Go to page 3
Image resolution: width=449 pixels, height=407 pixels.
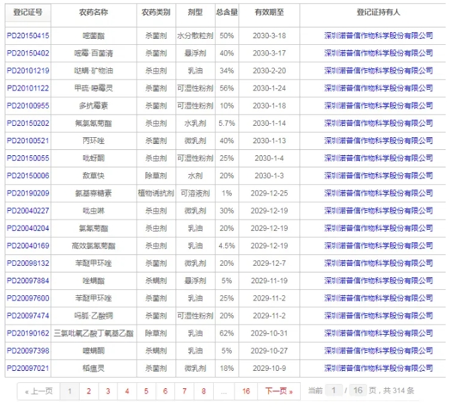(108, 391)
